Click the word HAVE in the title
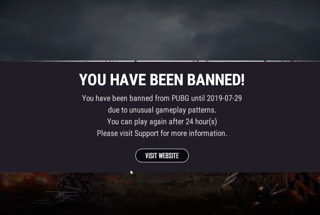This screenshot has width=320, height=215. 128,80
